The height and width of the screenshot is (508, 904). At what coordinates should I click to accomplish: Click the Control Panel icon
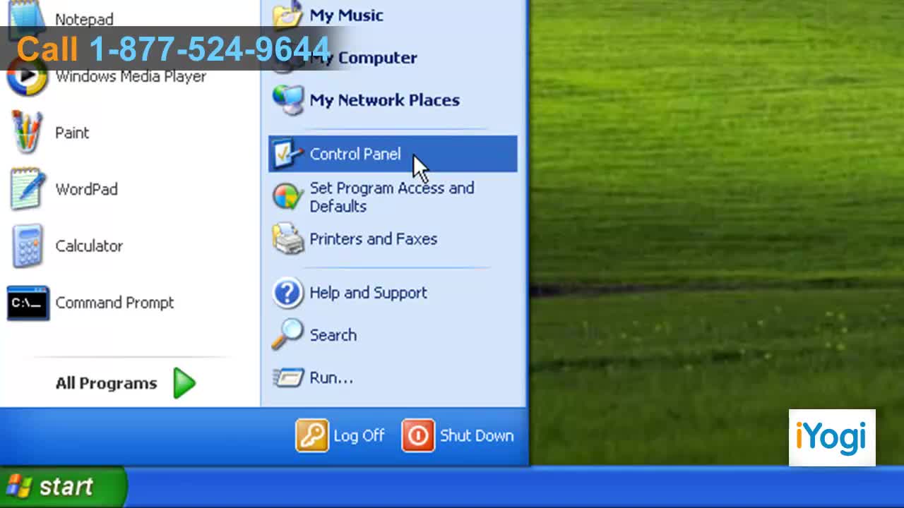[287, 154]
